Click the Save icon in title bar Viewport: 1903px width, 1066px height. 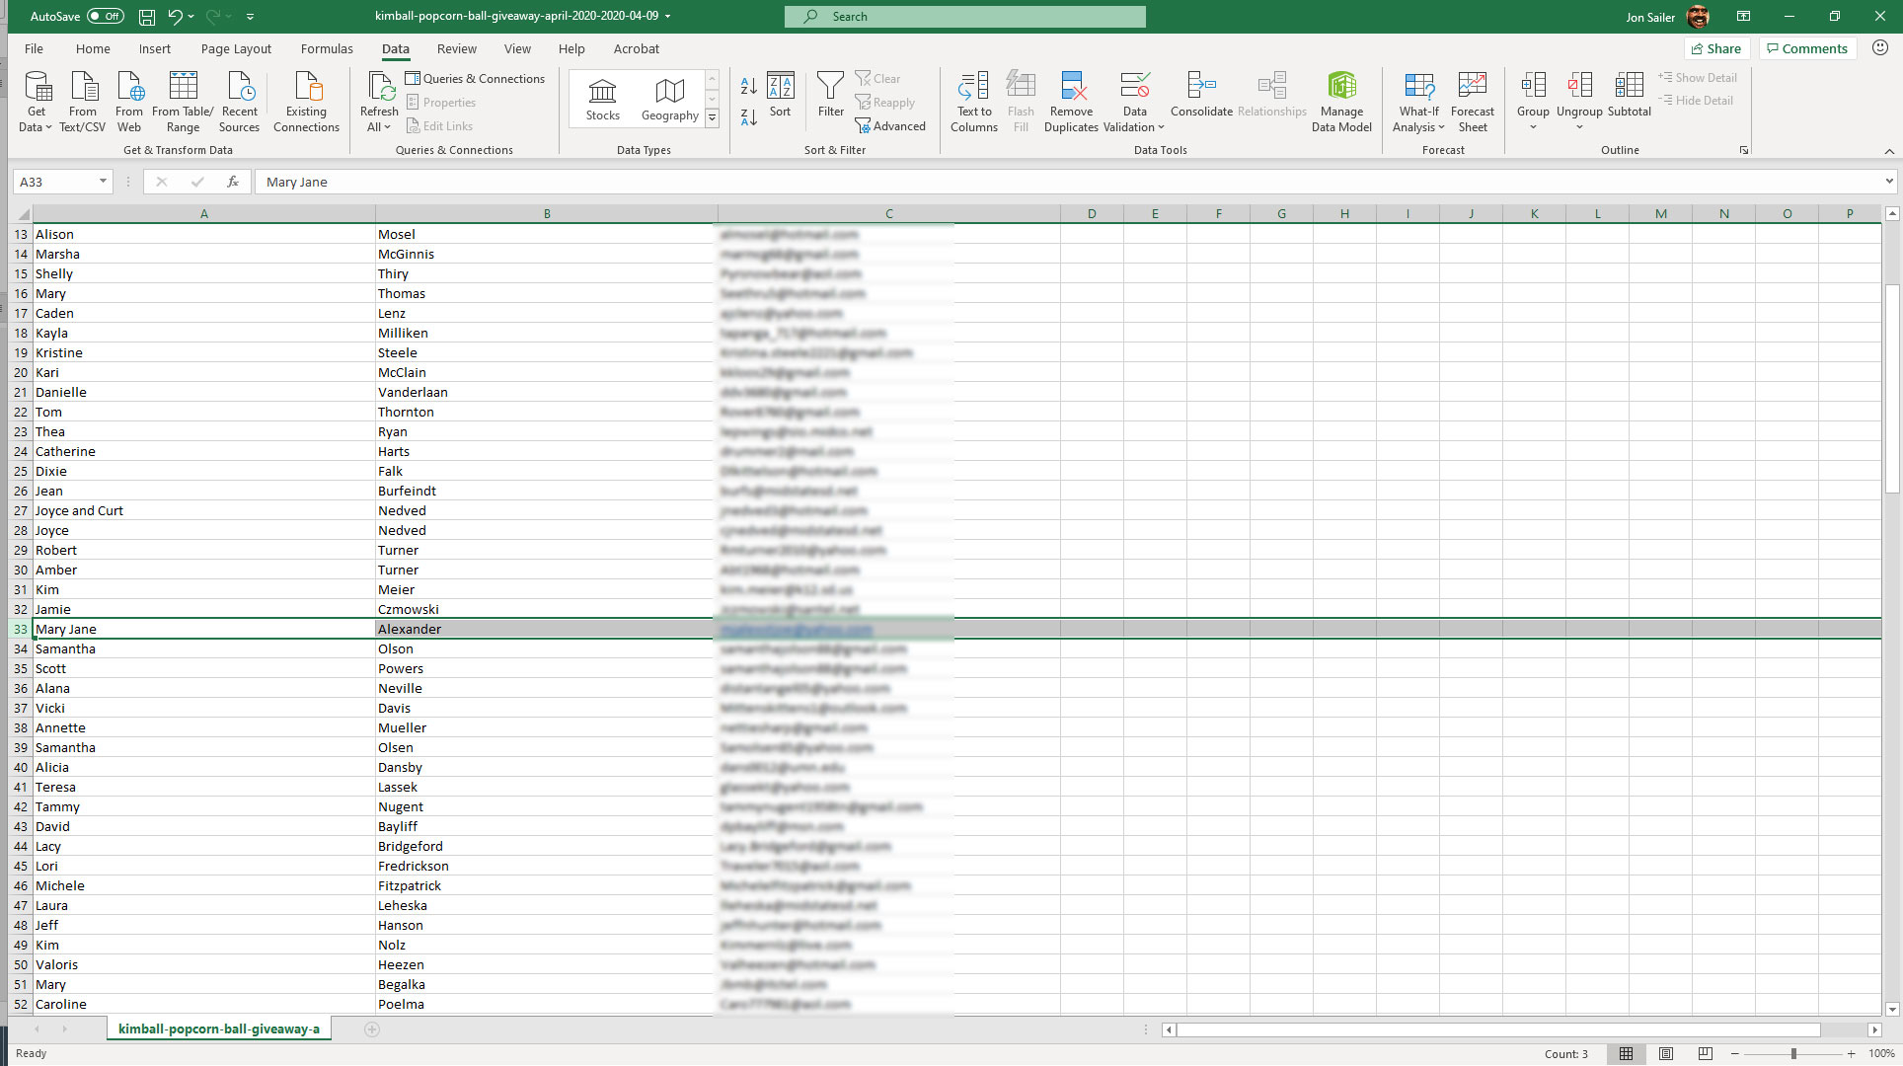click(146, 17)
